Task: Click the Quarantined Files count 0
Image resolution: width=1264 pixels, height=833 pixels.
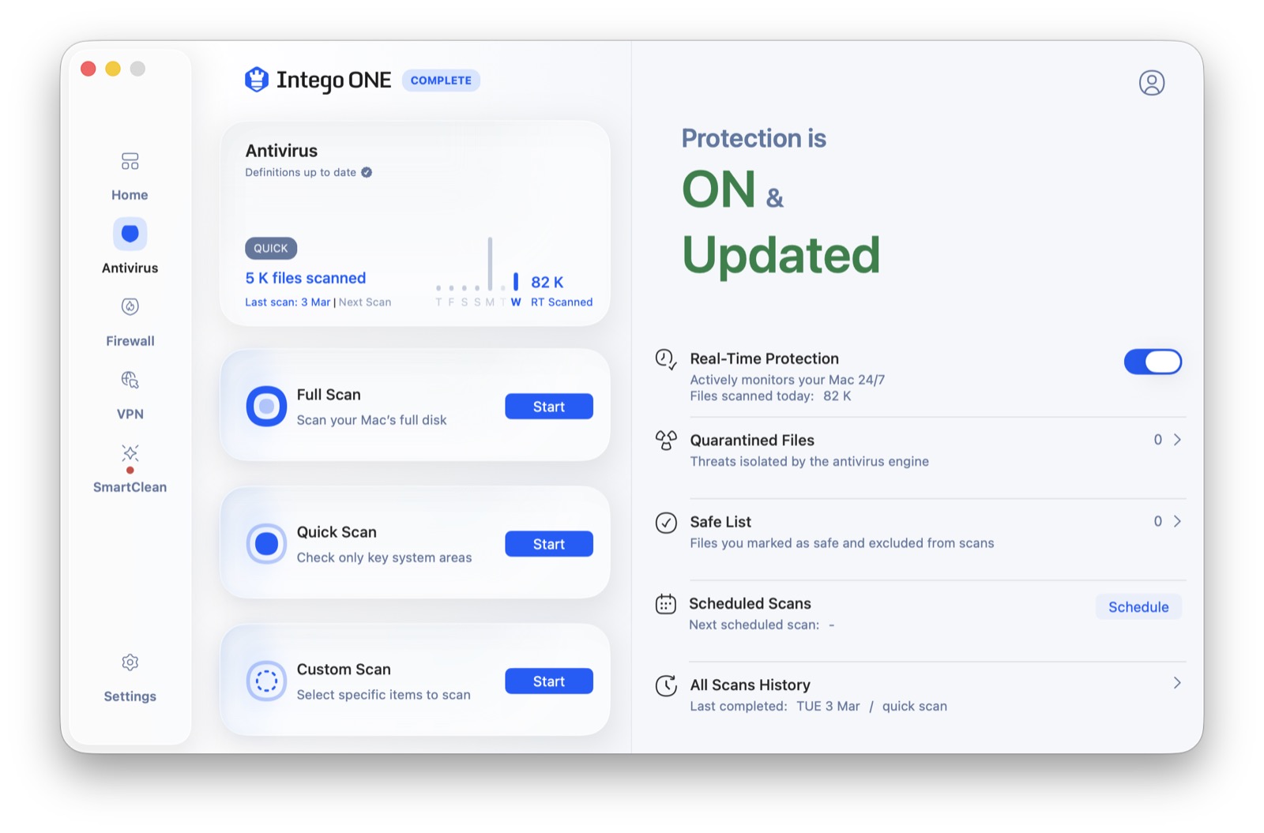Action: coord(1158,440)
